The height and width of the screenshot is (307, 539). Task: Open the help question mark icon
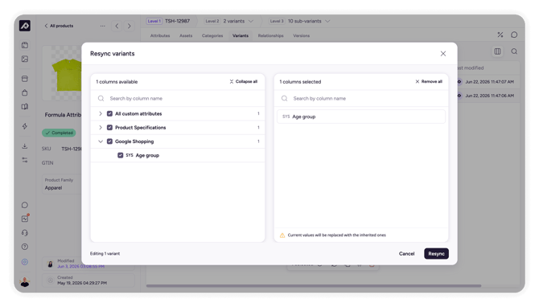pyautogui.click(x=25, y=247)
